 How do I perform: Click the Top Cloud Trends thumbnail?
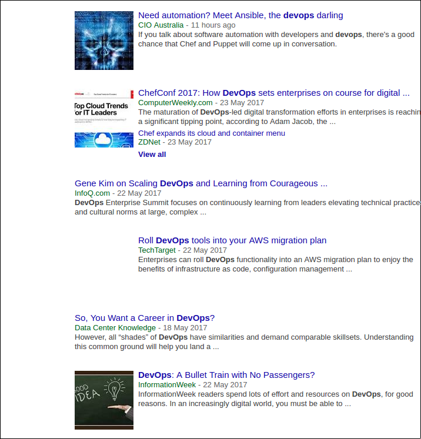pos(104,118)
